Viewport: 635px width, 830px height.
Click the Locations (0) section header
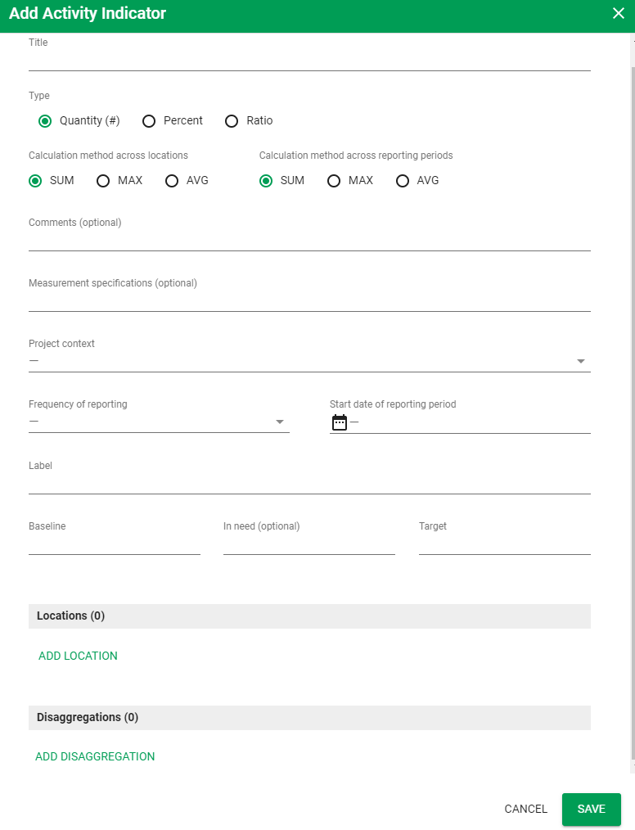tap(309, 616)
